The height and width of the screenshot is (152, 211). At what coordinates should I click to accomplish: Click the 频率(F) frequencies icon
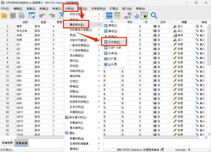106,25
